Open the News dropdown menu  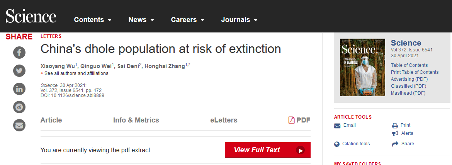[141, 20]
